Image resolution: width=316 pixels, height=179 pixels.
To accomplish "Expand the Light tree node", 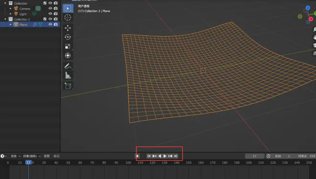I will coord(11,14).
